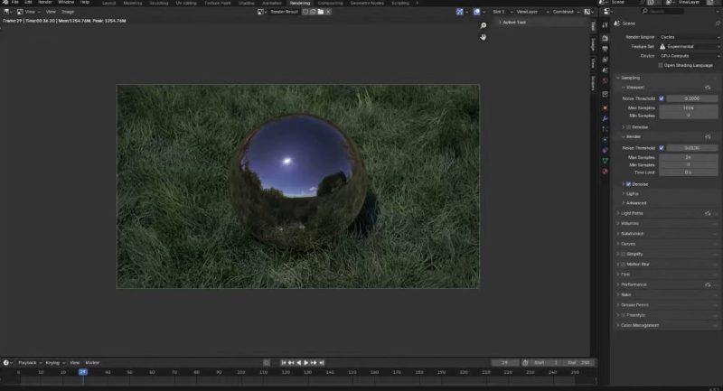This screenshot has width=723, height=391.
Task: Open the Modifier properties wrench icon
Action: [x=605, y=119]
